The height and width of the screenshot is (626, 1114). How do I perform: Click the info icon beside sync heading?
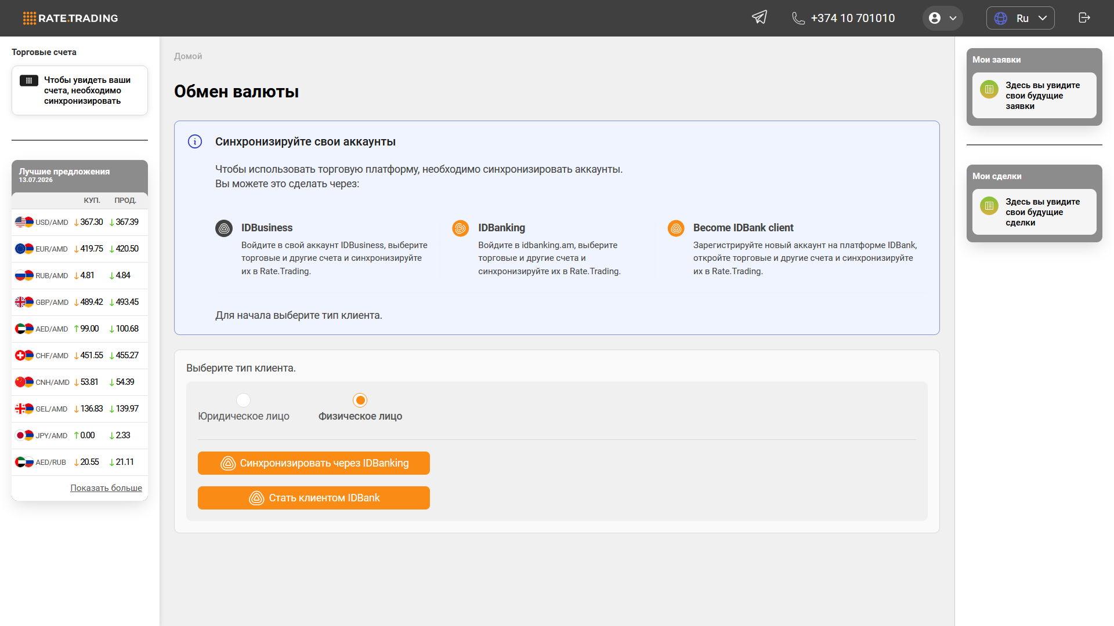coord(195,141)
